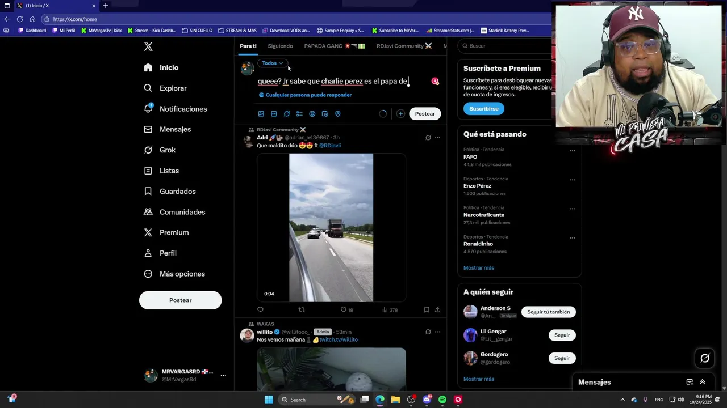Open Grok in the sidebar
Viewport: 727px width, 408px height.
[160, 150]
